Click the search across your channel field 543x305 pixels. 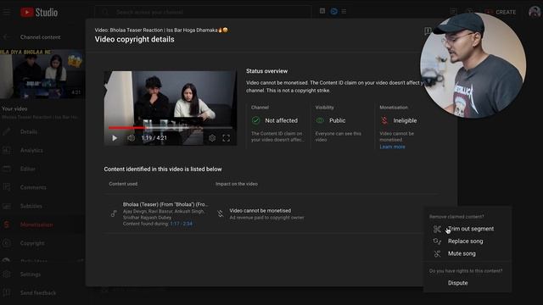(x=203, y=12)
